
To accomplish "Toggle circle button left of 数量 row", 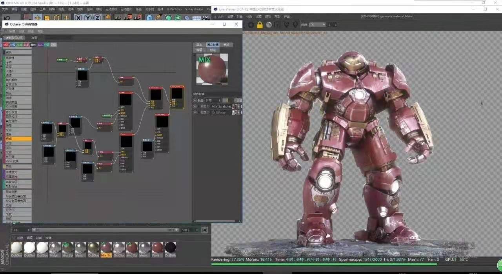I will point(195,100).
